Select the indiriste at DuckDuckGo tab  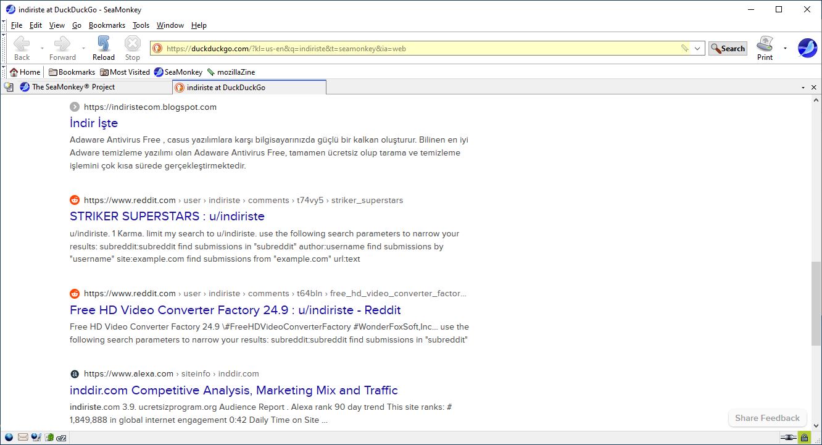[249, 88]
